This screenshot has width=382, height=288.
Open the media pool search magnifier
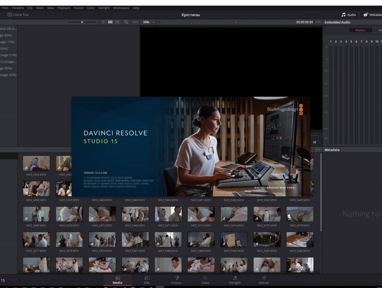pos(126,22)
